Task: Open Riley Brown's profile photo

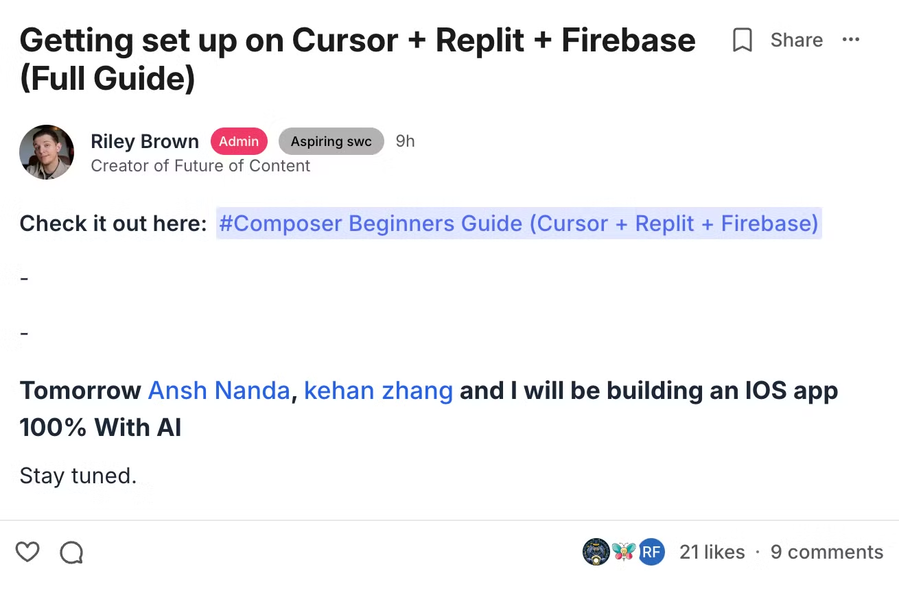Action: click(47, 152)
